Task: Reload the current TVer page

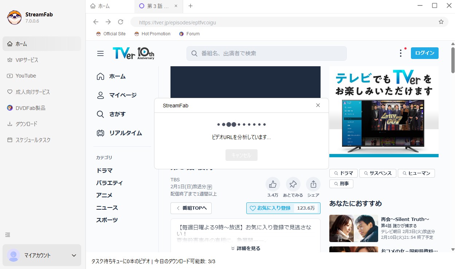Action: [121, 22]
